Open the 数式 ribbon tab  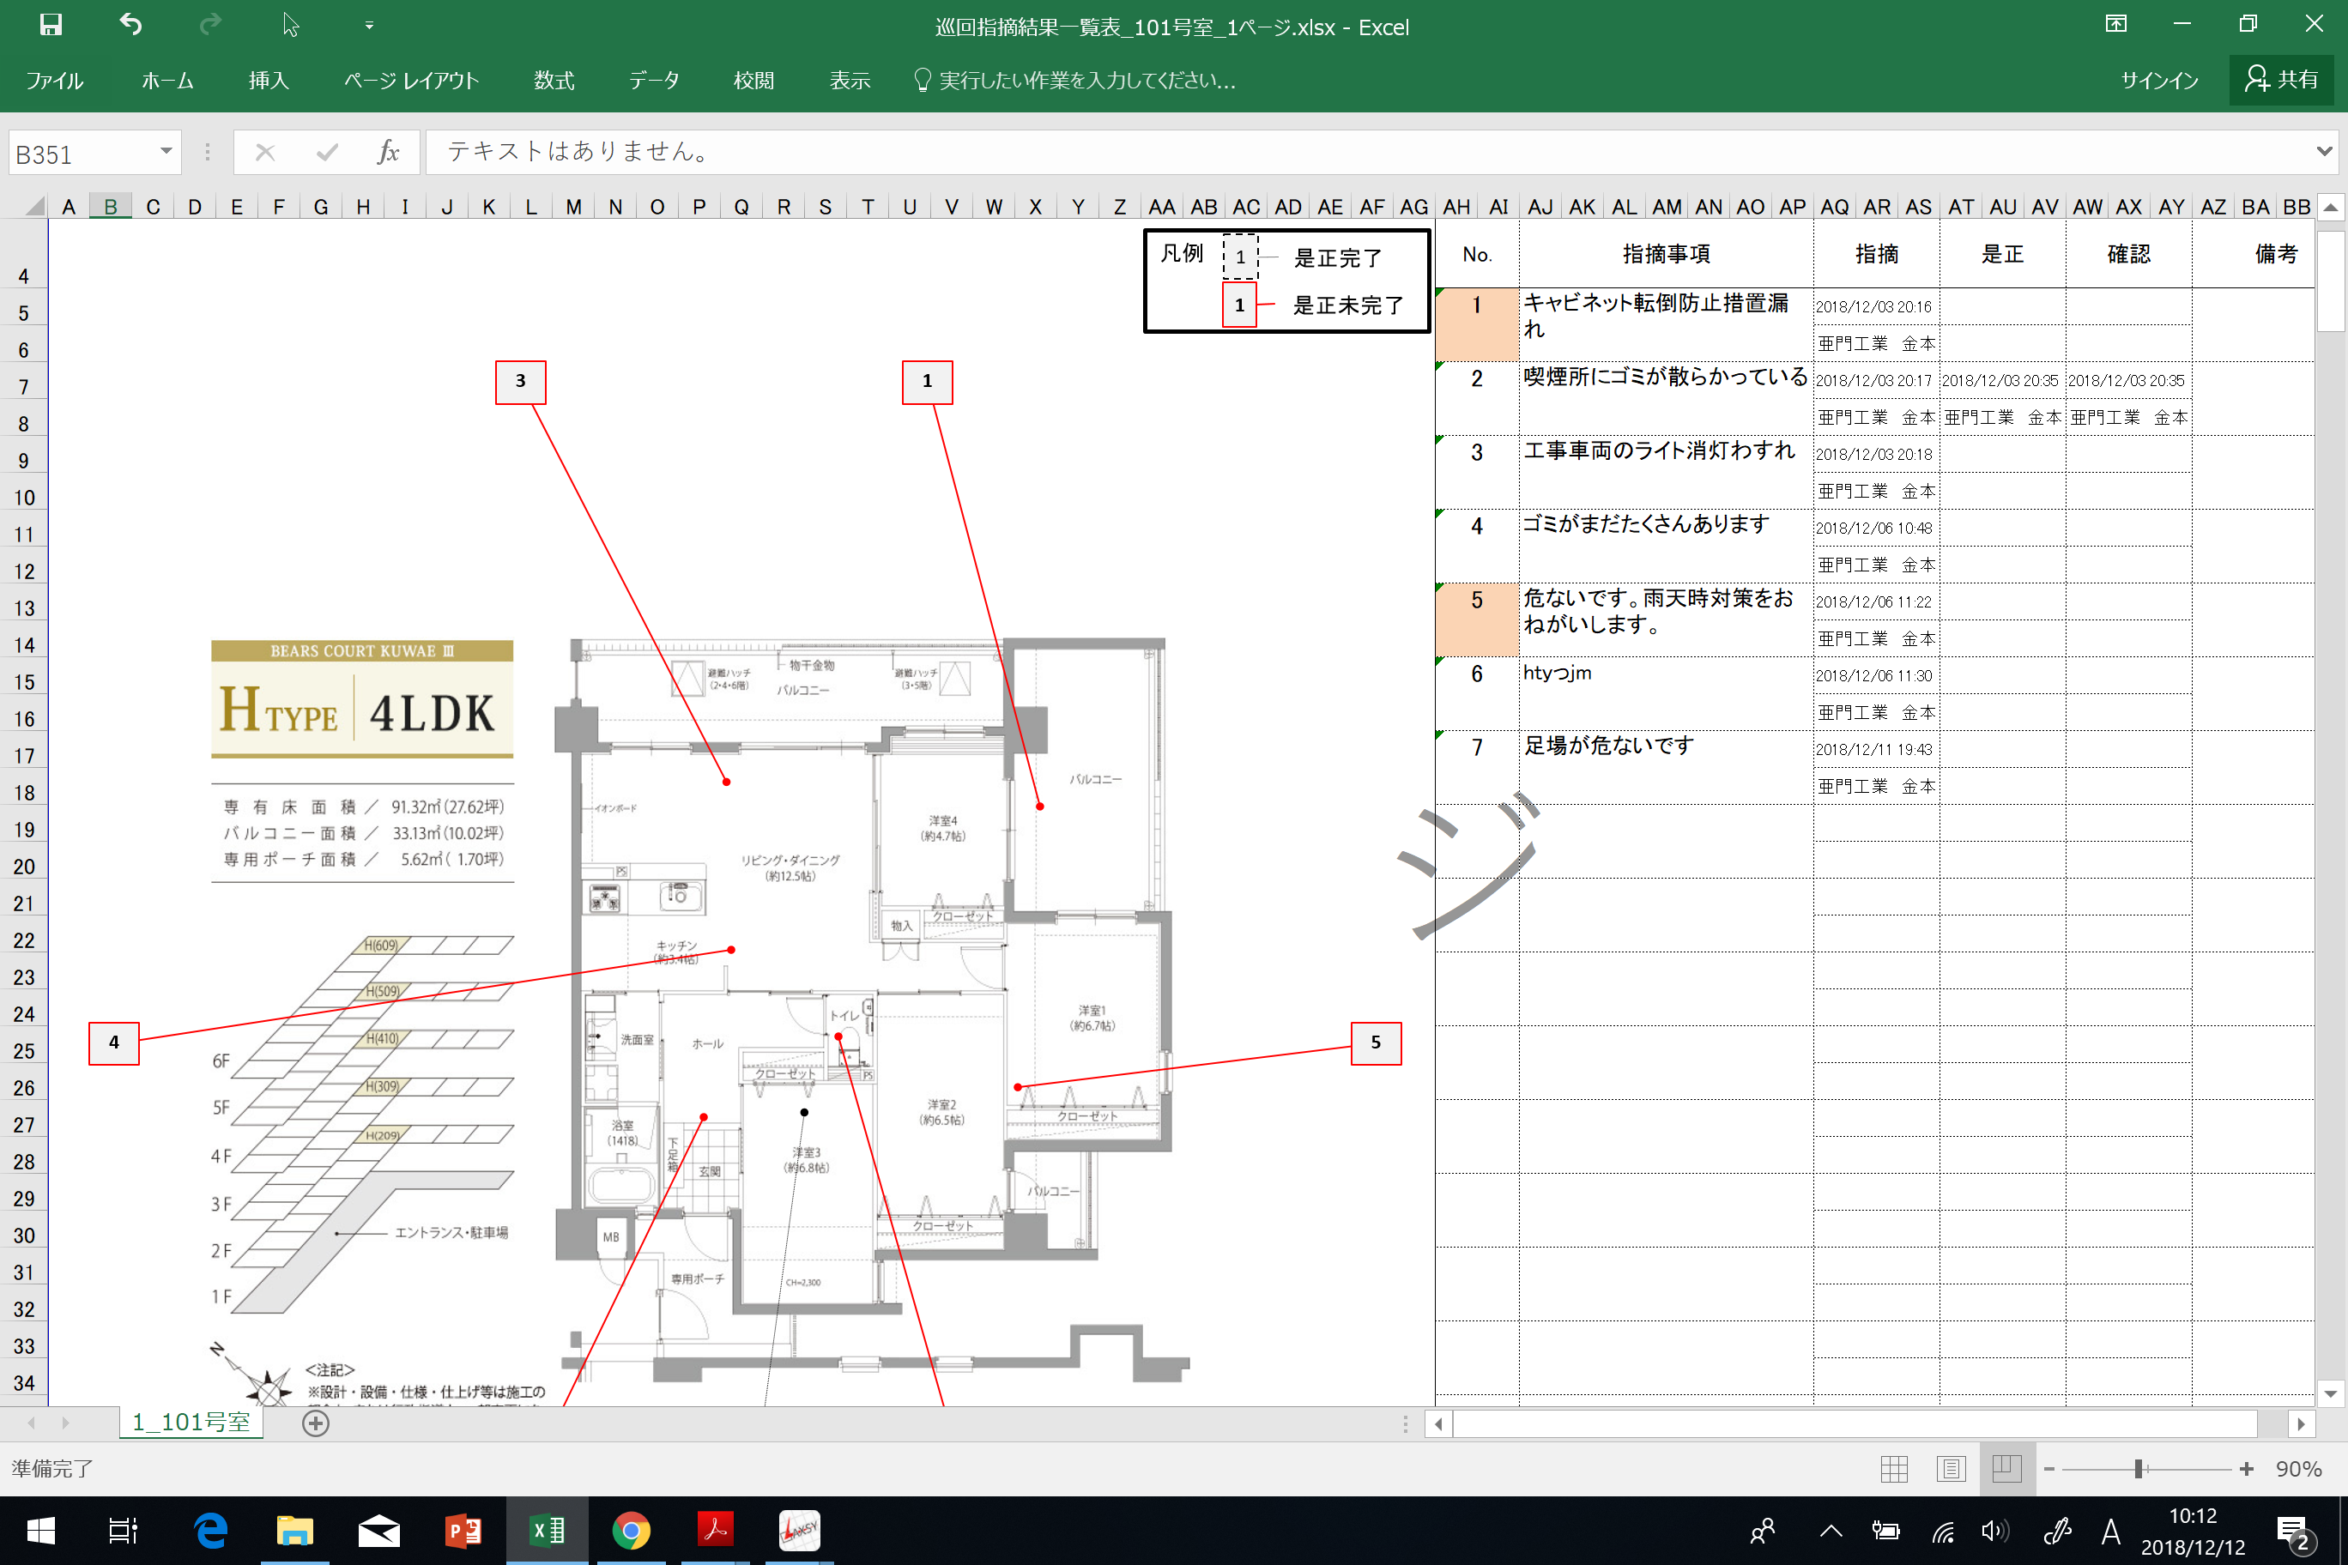click(x=554, y=80)
